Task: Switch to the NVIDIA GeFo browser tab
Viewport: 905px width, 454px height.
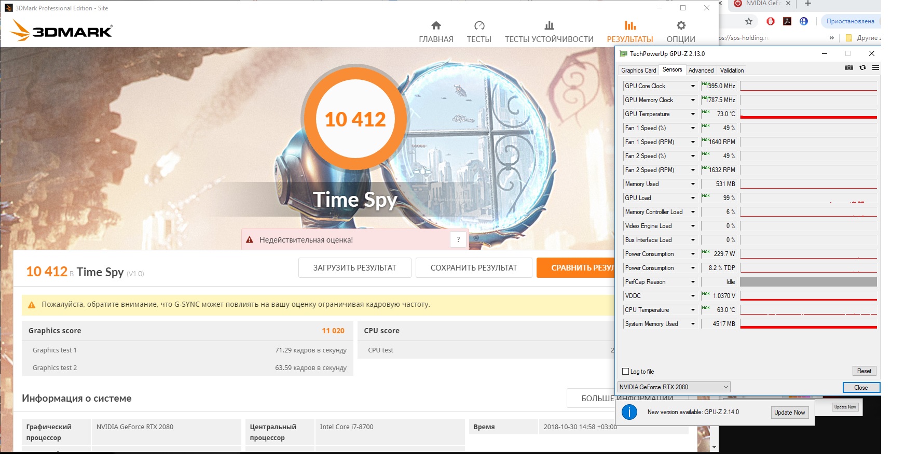Action: (762, 4)
